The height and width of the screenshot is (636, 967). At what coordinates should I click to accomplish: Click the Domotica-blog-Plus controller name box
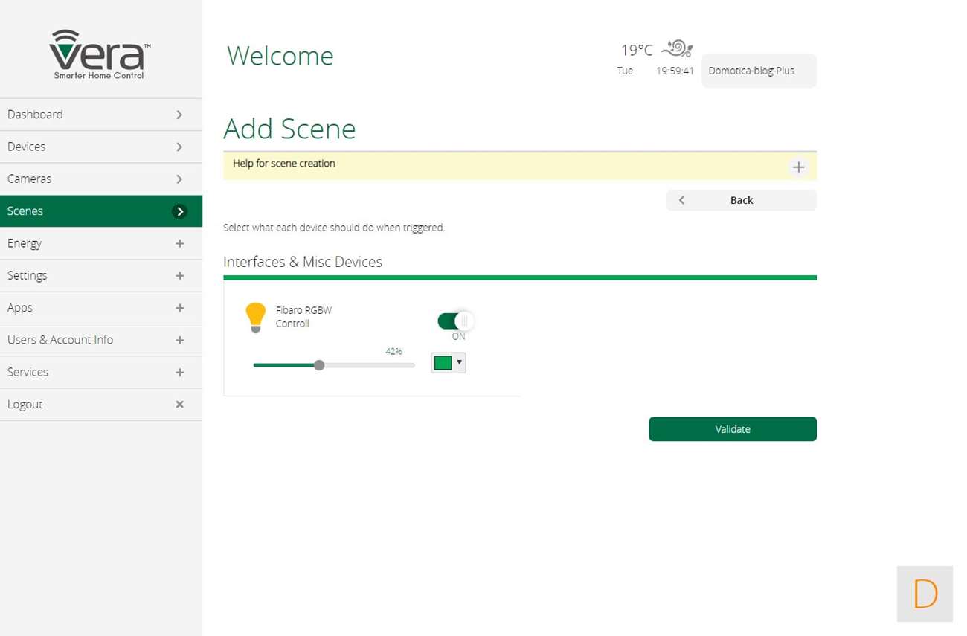coord(758,71)
